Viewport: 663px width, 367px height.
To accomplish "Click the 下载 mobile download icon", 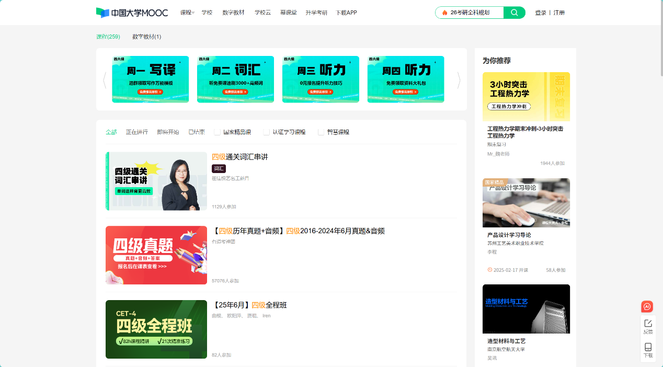I will click(x=648, y=350).
